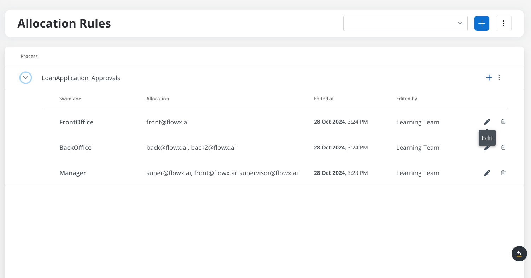Click the Swimlane column header
Screen dimensions: 531x278
70,99
